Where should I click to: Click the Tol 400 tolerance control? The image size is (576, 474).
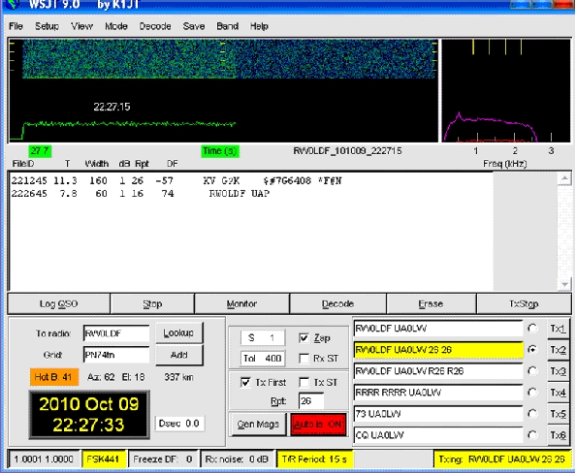pos(262,358)
